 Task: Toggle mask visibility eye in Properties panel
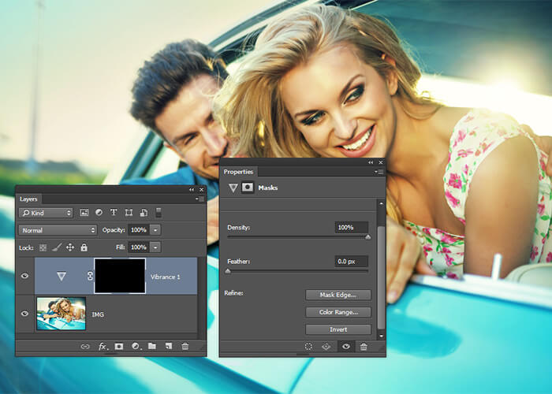point(345,346)
